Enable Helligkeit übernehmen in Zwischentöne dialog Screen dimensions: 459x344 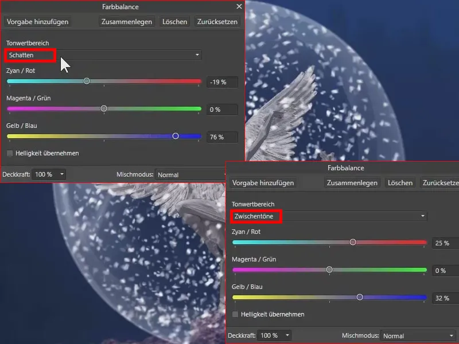point(235,314)
